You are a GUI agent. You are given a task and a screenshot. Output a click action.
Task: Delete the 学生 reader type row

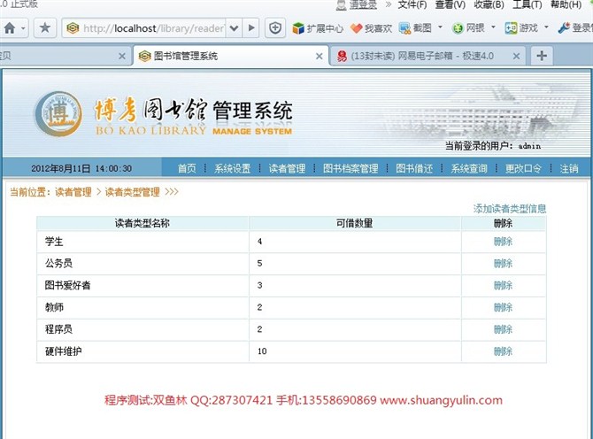[x=503, y=242]
